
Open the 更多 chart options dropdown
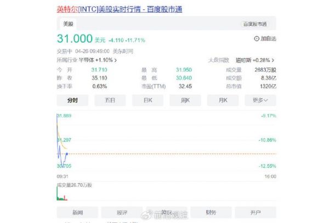pos(260,100)
